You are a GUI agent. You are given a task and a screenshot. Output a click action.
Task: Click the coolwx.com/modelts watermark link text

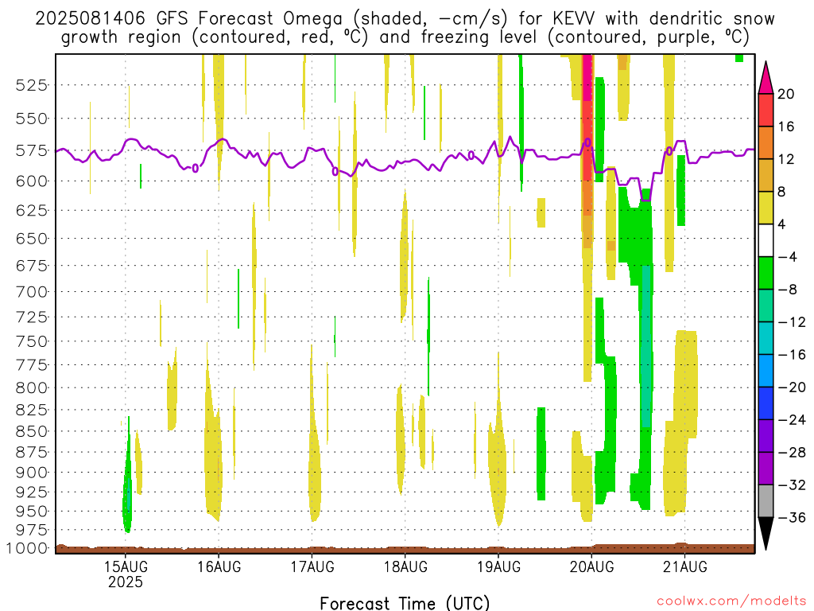731,601
